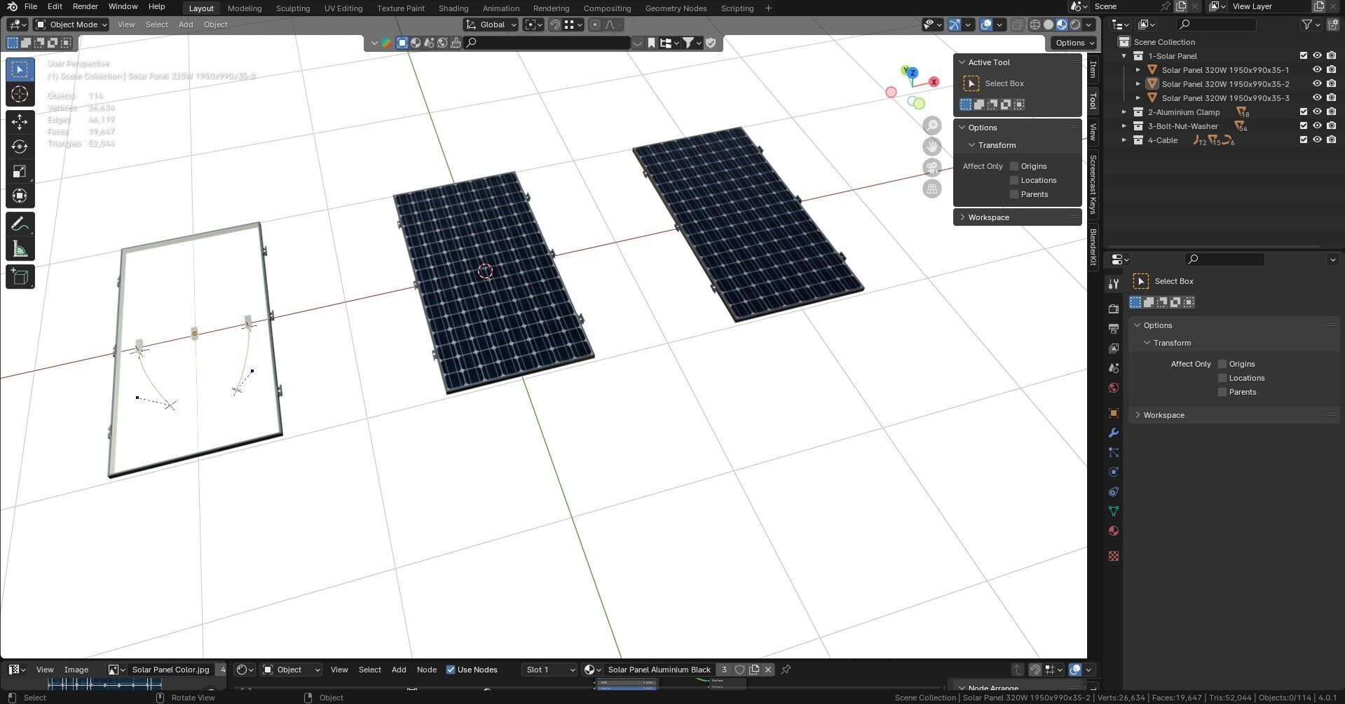The height and width of the screenshot is (704, 1345).
Task: Check Parents in Properties editor Transform options
Action: tap(1222, 392)
